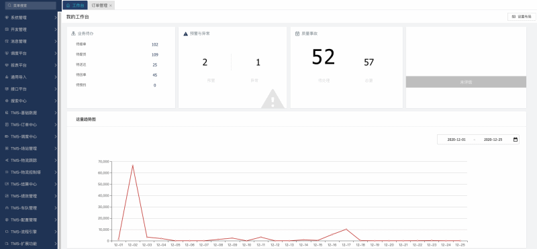
Task: Click the menu search input field
Action: click(x=30, y=5)
